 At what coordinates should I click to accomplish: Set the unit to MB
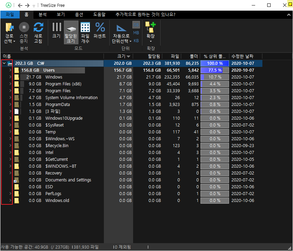pyautogui.click(x=136, y=33)
